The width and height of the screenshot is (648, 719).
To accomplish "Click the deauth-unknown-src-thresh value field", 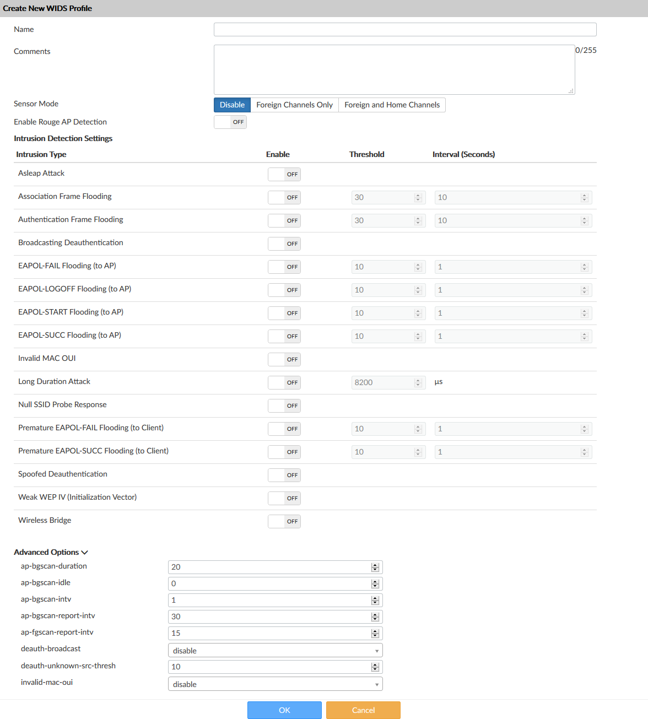I will pyautogui.click(x=276, y=667).
